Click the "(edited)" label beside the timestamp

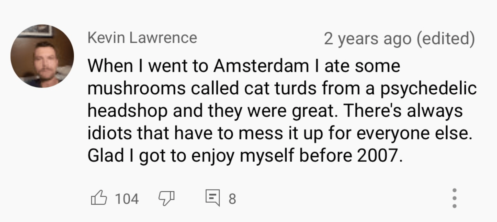point(446,39)
